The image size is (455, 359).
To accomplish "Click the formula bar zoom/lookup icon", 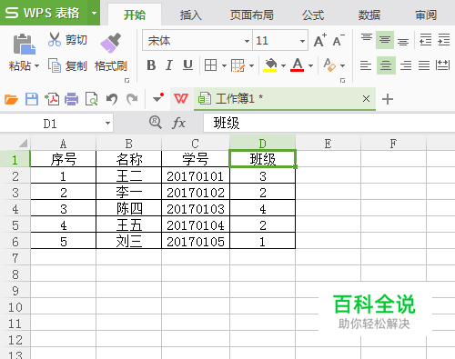I will 156,123.
